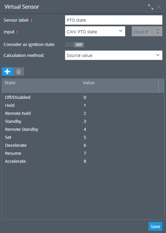Add a new state row with plus icon
166x233 pixels.
(7, 72)
